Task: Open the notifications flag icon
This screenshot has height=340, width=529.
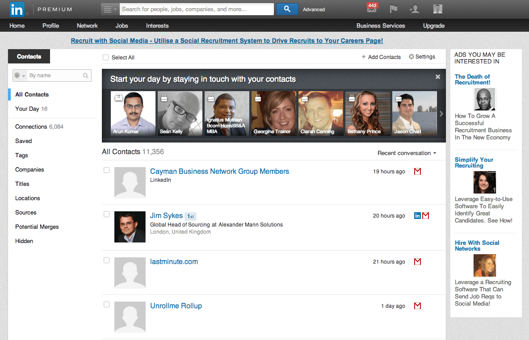Action: tap(393, 9)
